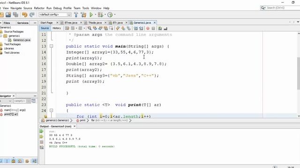This screenshot has height=168, width=300.
Task: Switch to the Services tab
Action: 22,23
